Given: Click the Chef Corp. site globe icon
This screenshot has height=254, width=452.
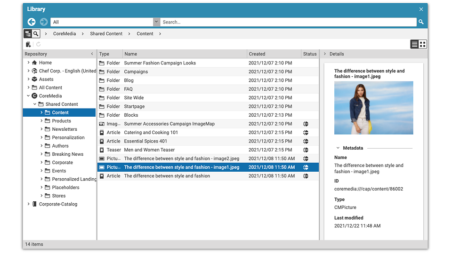Looking at the screenshot, I should click(x=34, y=71).
